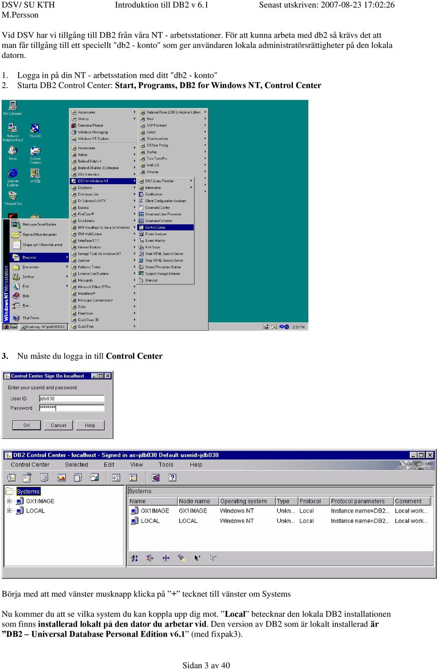Screen dimensions: 438x669
Task: Open the View menu in Control Center
Action: click(136, 464)
